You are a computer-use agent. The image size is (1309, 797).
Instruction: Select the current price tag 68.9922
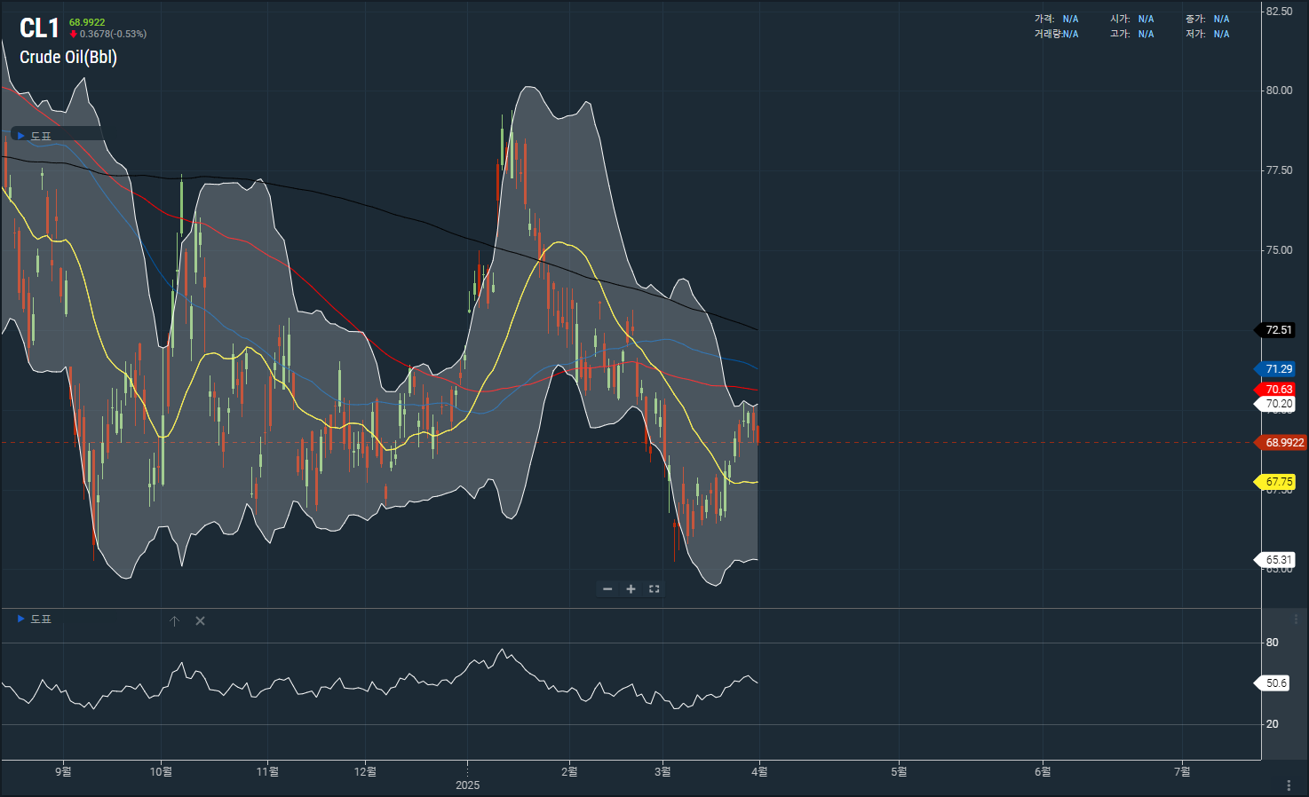1283,443
